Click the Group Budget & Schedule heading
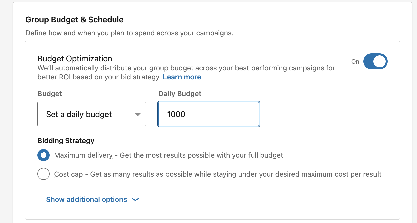 (x=74, y=20)
